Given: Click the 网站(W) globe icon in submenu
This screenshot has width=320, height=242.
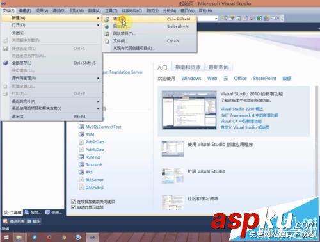Looking at the screenshot, I should tap(107, 27).
